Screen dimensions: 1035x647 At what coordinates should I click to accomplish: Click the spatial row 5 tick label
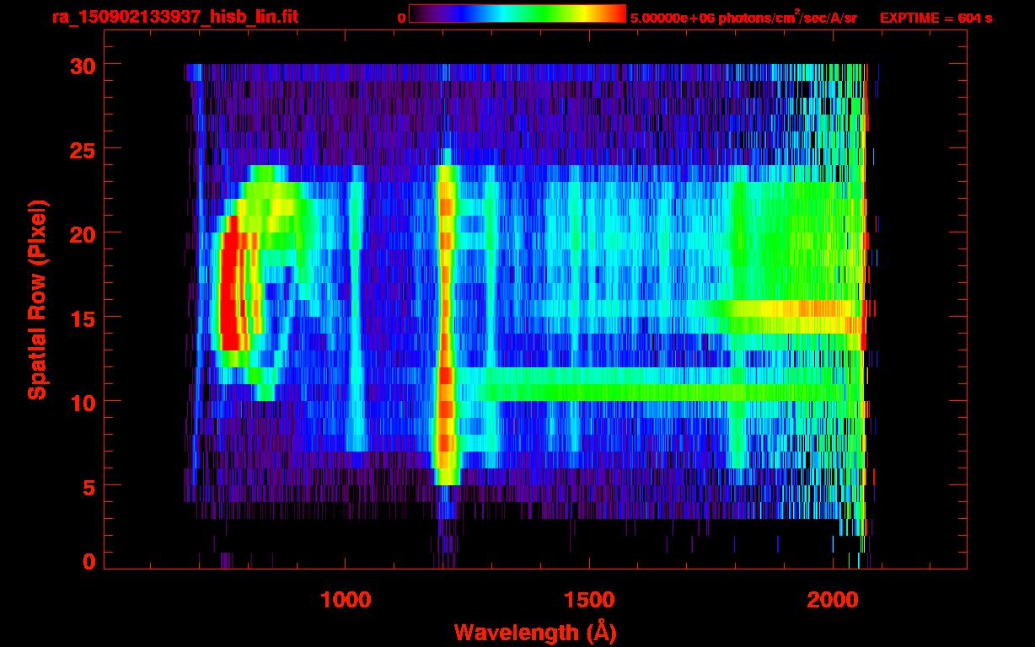(x=89, y=486)
